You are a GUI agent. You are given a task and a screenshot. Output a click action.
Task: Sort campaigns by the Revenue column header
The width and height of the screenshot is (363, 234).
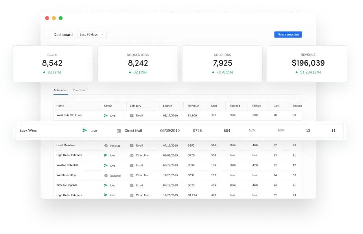pyautogui.click(x=193, y=105)
